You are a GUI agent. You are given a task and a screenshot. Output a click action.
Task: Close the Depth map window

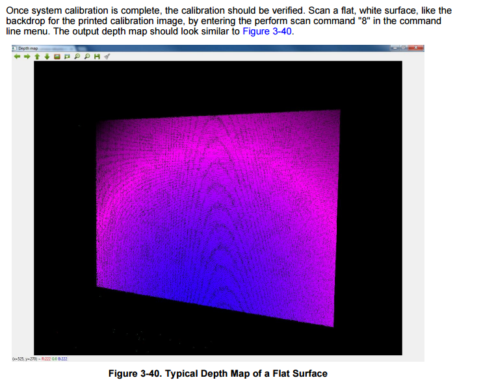click(x=416, y=48)
